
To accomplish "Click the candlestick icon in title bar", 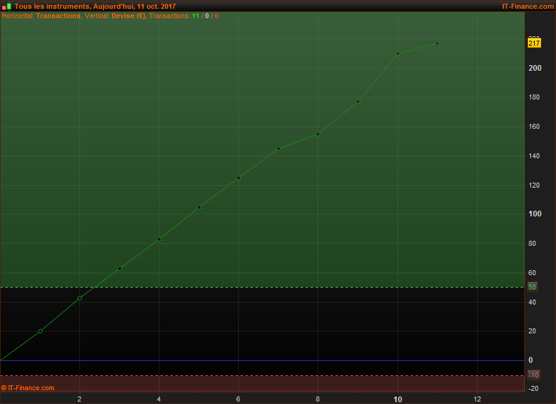I will point(6,6).
